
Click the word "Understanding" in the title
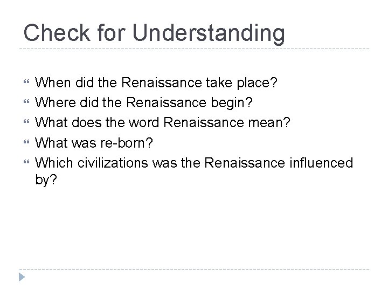pyautogui.click(x=209, y=34)
